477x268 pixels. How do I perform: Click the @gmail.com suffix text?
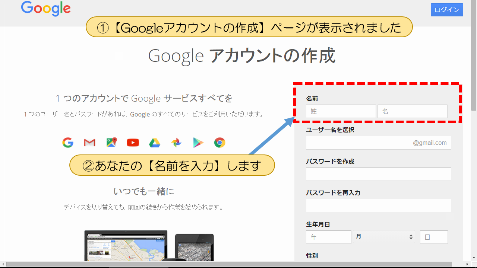(x=430, y=143)
